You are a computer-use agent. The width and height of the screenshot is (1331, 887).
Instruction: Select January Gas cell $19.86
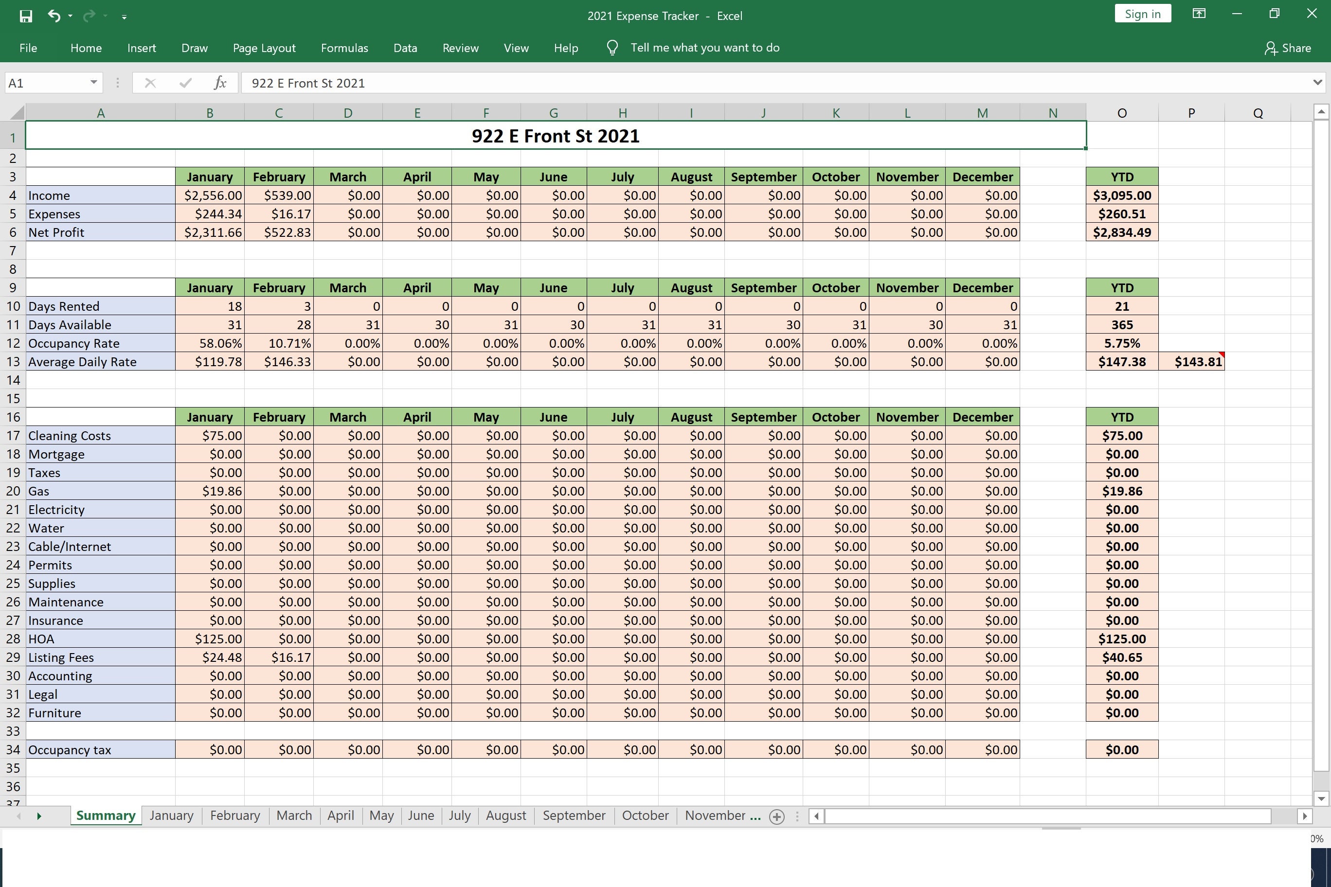coord(210,491)
